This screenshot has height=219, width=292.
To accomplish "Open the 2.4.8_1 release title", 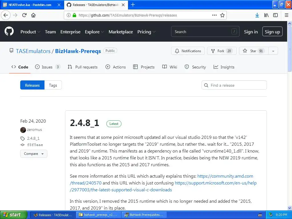I will (x=84, y=123).
